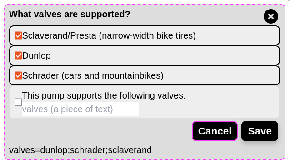The width and height of the screenshot is (290, 164).
Task: Click the valves=dunlop;schrader;sclaverand tag text
Action: pyautogui.click(x=80, y=150)
